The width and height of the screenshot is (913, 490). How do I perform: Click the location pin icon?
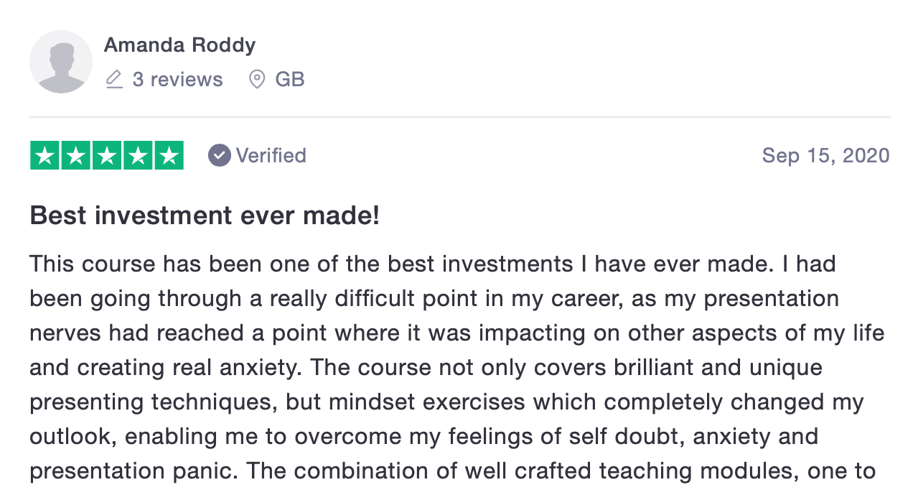point(256,79)
